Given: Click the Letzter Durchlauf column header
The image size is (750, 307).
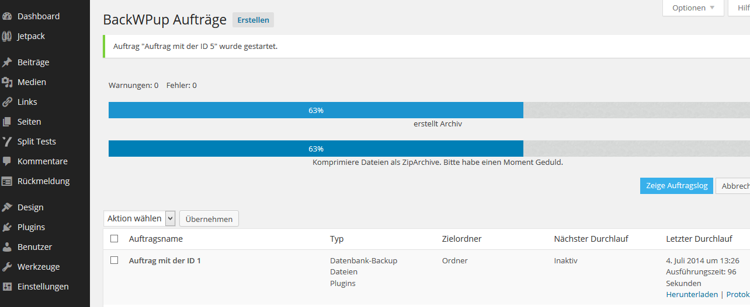Looking at the screenshot, I should pos(699,239).
